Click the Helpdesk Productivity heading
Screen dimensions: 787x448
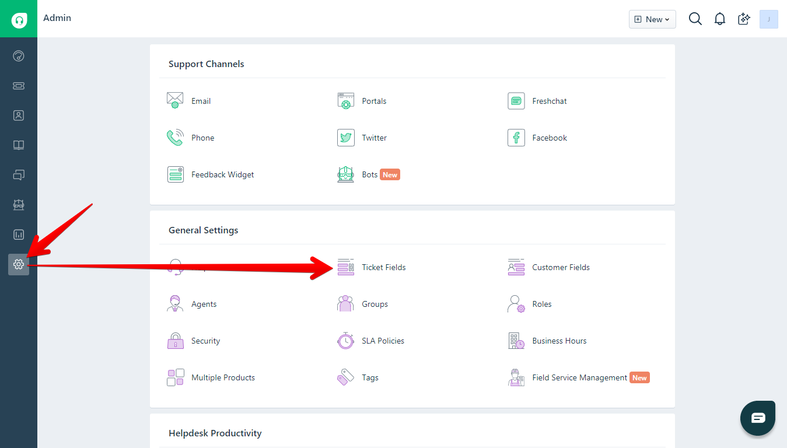click(215, 433)
